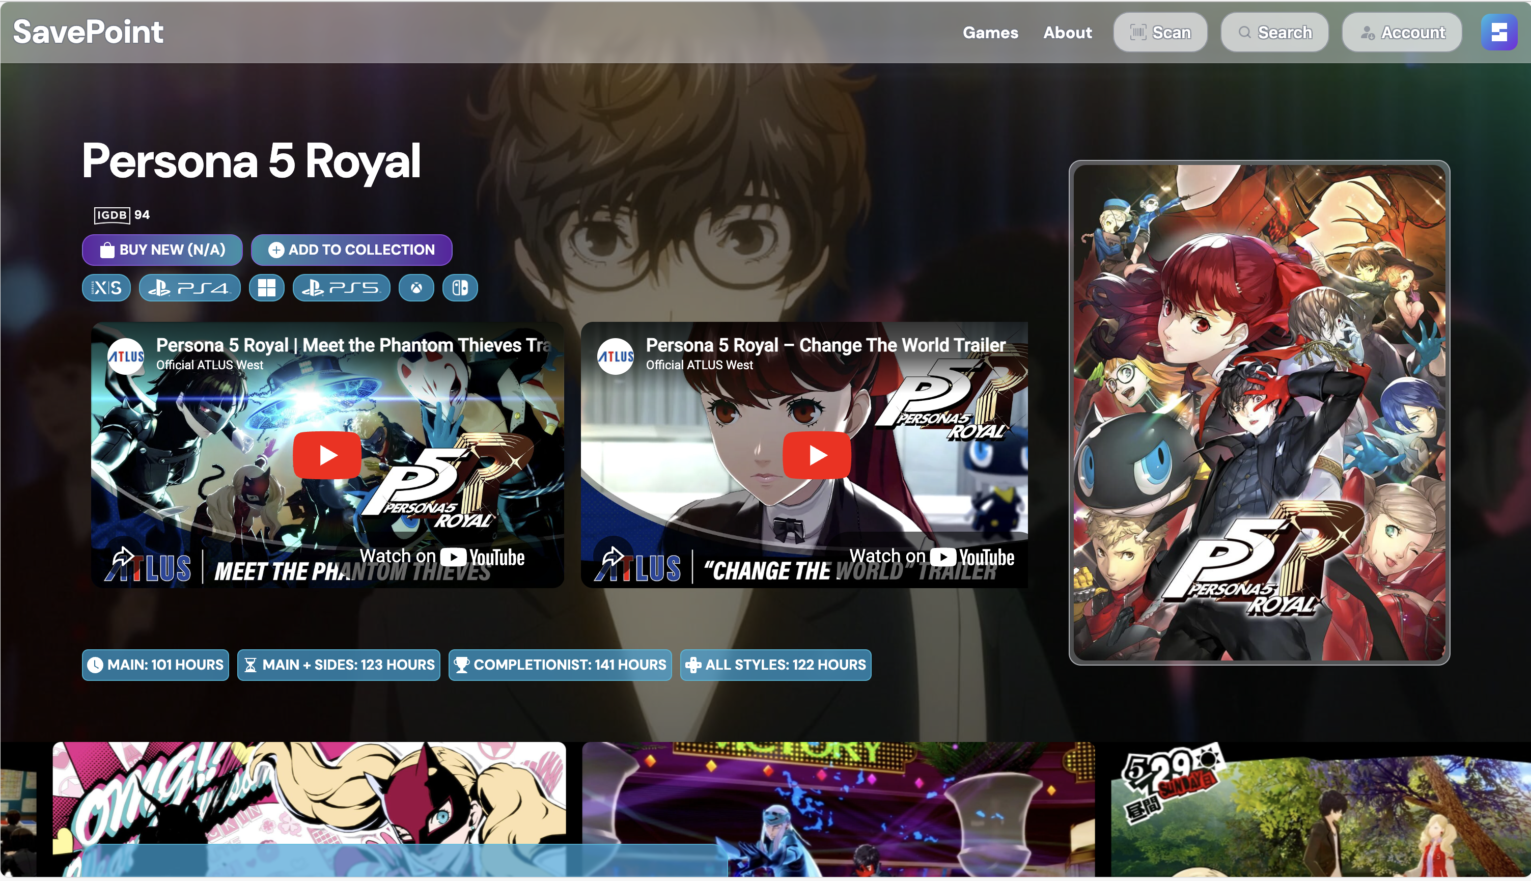
Task: Click All Styles: 122 Hours badge
Action: (x=775, y=665)
